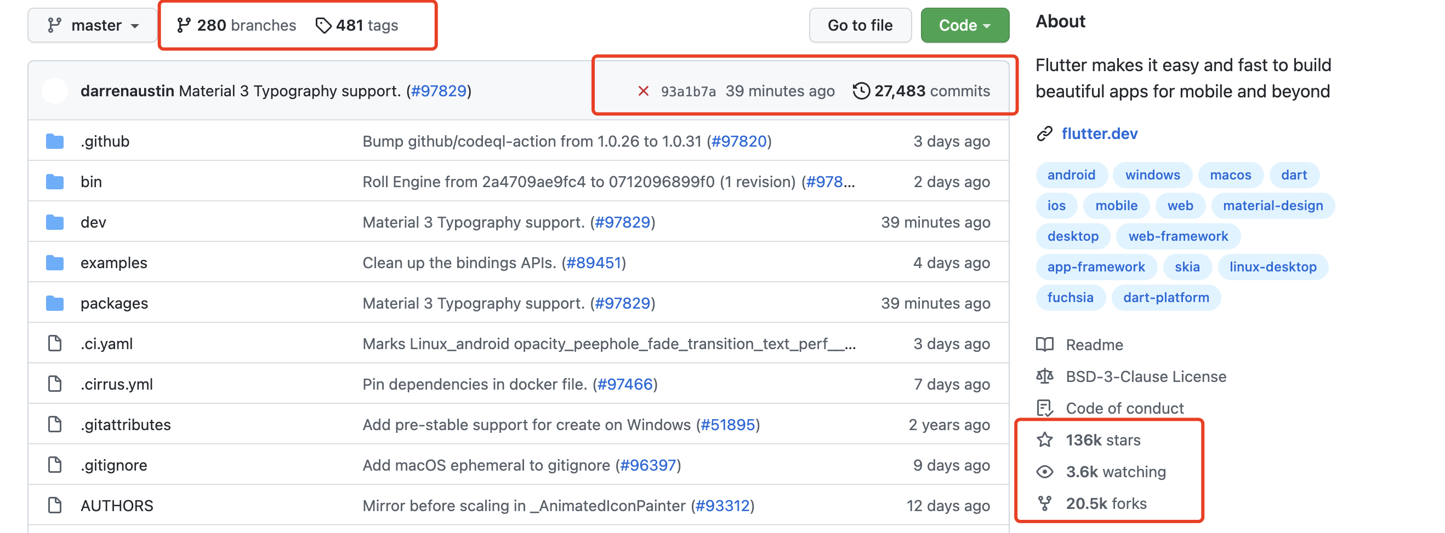
Task: Open #51895 link in .gitattributes row
Action: coord(728,425)
